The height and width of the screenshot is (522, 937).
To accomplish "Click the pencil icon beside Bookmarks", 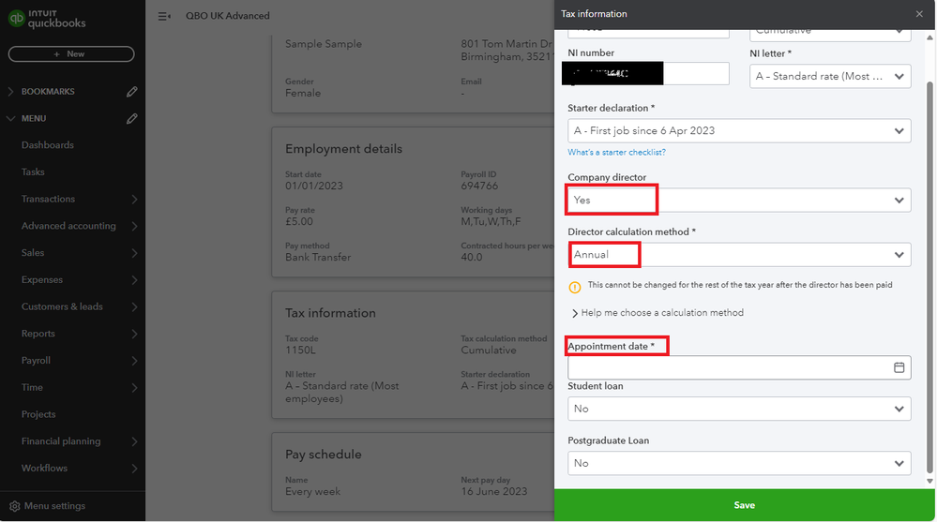I will pos(132,92).
